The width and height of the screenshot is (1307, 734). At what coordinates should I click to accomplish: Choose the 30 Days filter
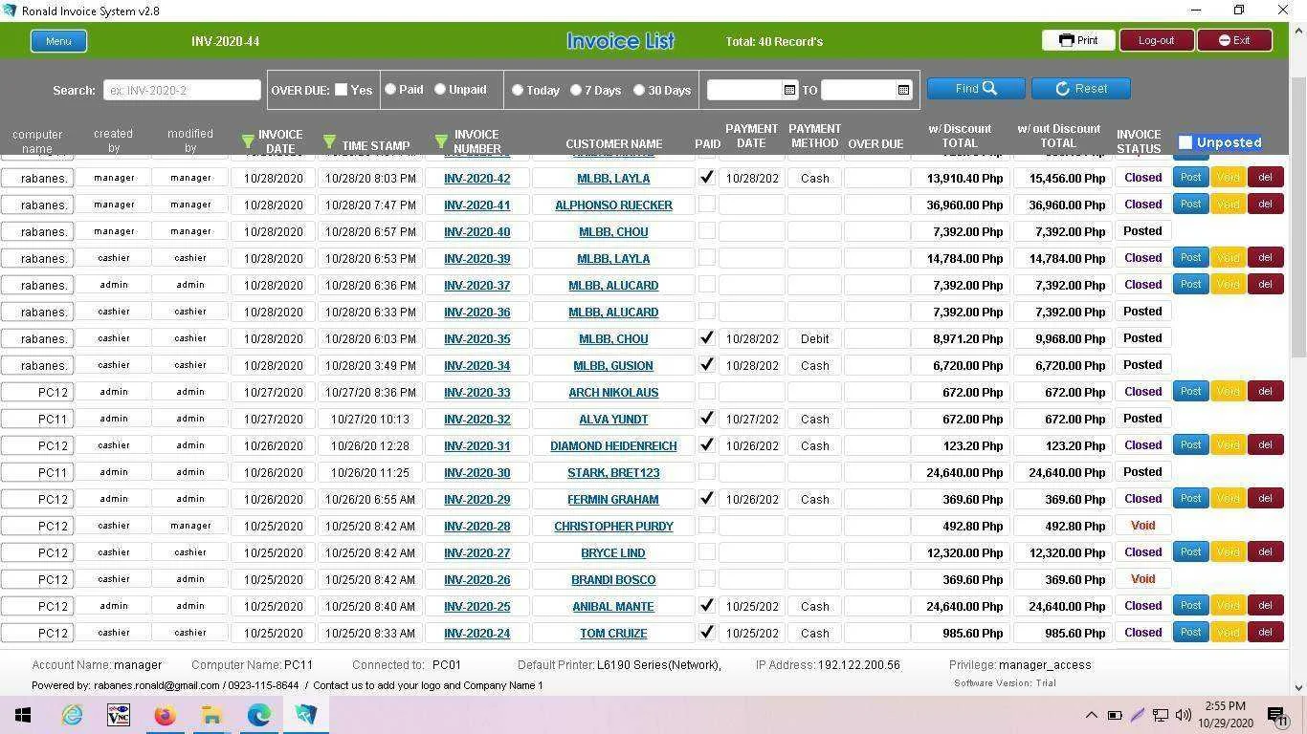(x=639, y=90)
